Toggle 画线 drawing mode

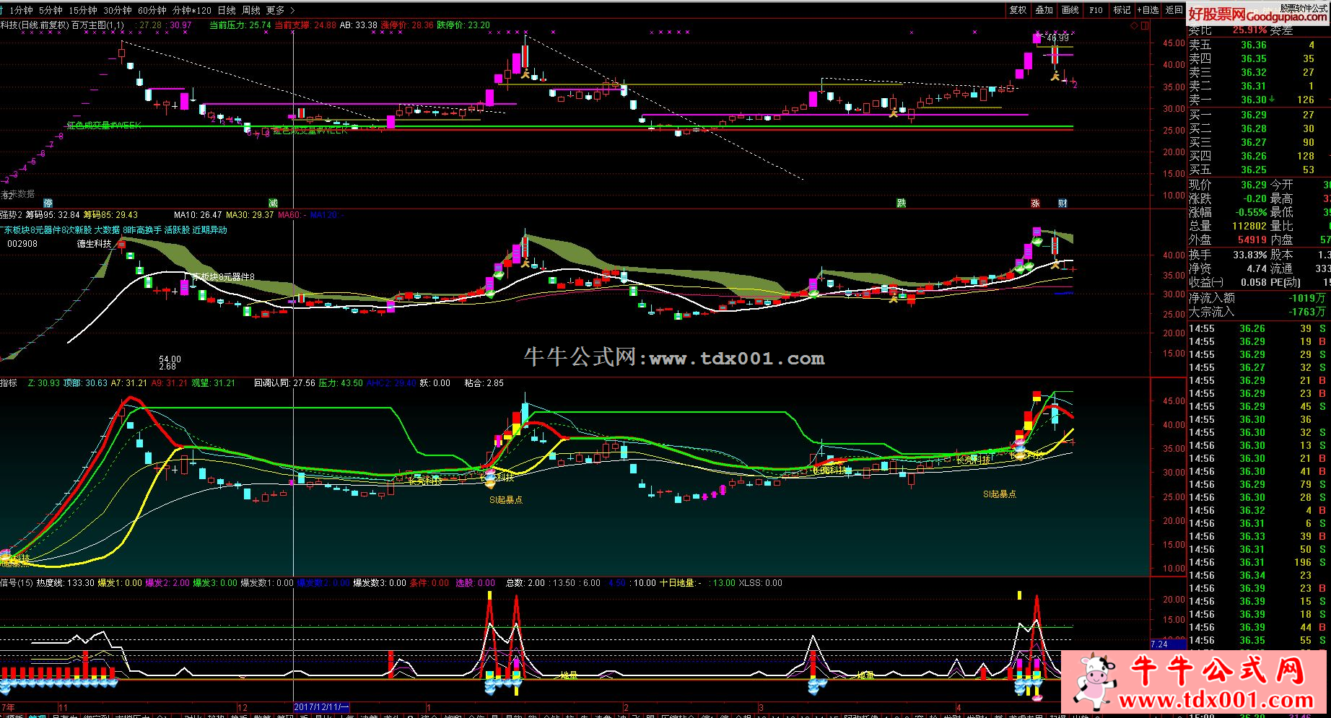(x=1070, y=10)
